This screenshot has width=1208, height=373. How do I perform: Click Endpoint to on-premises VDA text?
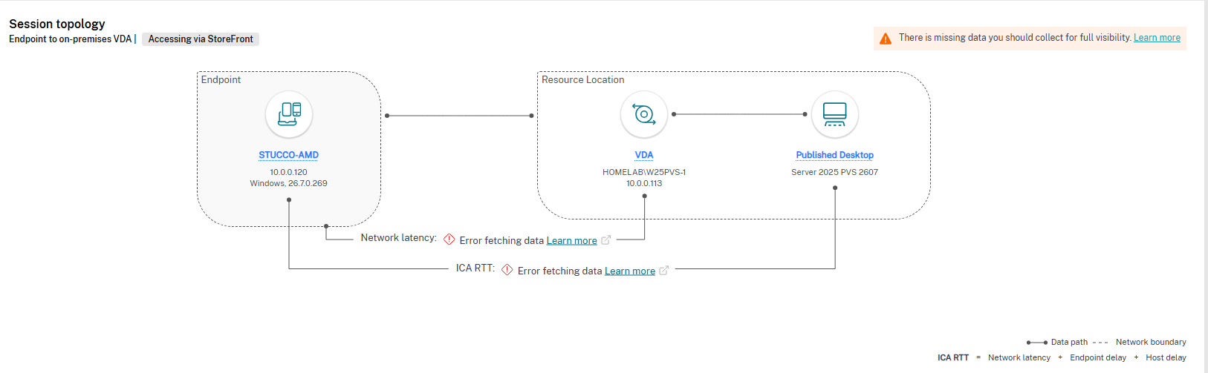coord(70,39)
